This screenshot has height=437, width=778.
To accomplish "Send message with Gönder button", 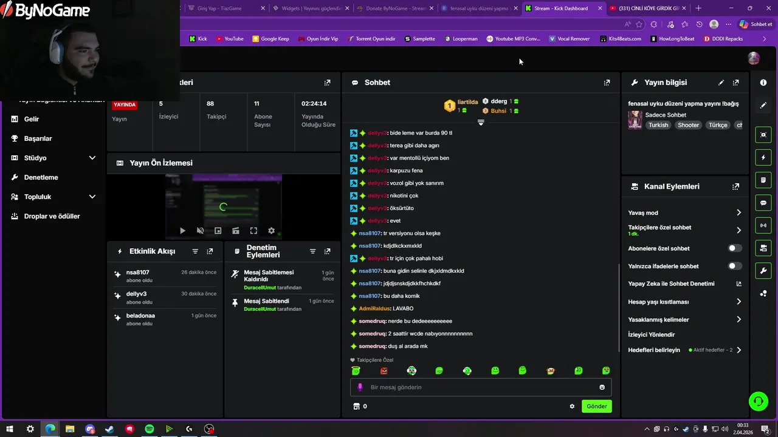I will pyautogui.click(x=597, y=406).
